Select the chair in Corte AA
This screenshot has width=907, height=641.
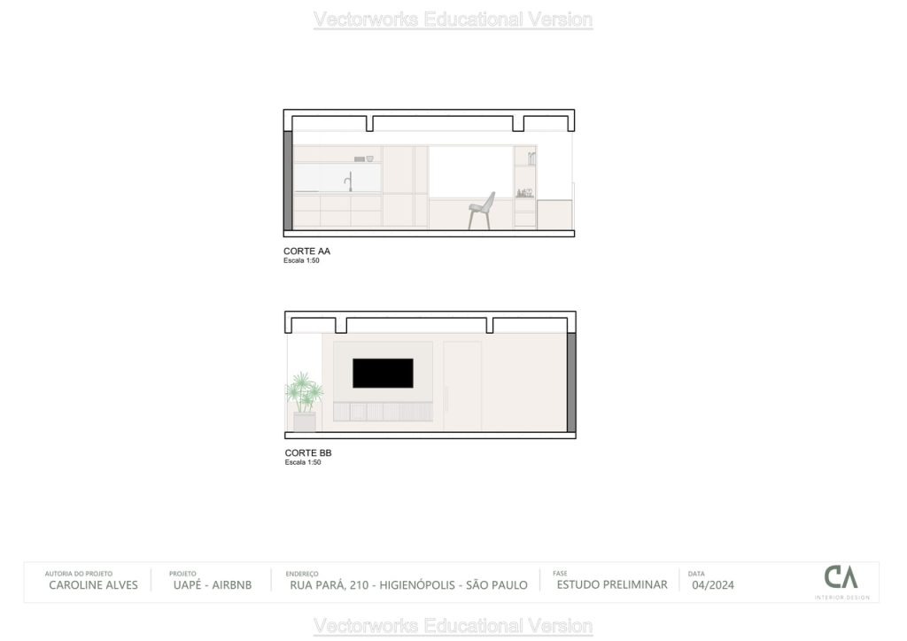point(481,211)
